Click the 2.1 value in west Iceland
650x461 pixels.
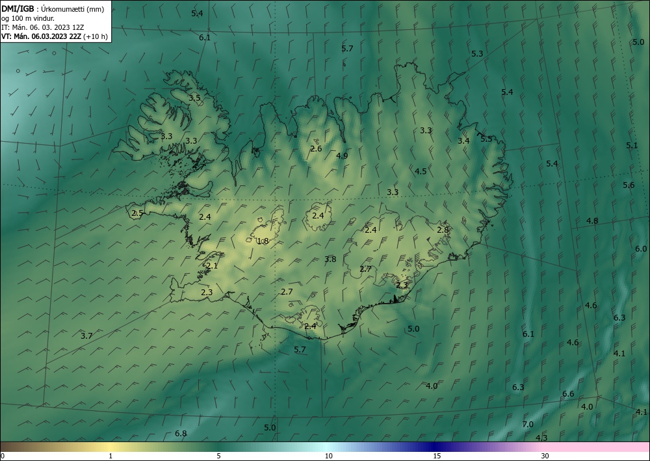212,266
